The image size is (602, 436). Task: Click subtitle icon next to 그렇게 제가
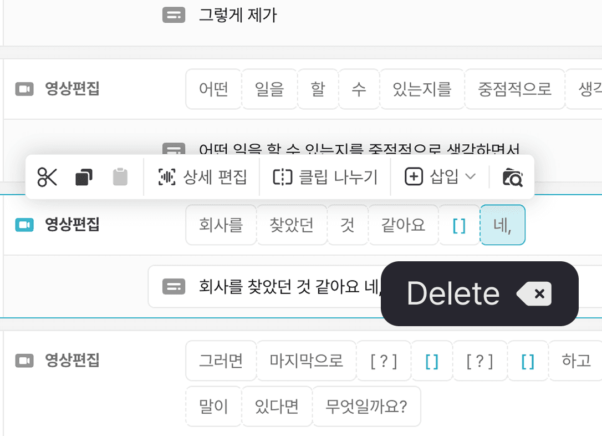coord(174,15)
